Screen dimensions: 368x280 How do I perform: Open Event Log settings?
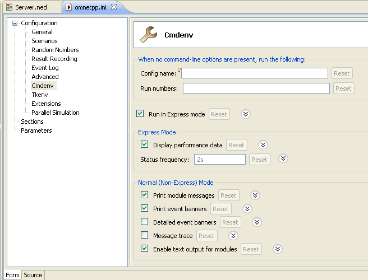click(x=45, y=68)
